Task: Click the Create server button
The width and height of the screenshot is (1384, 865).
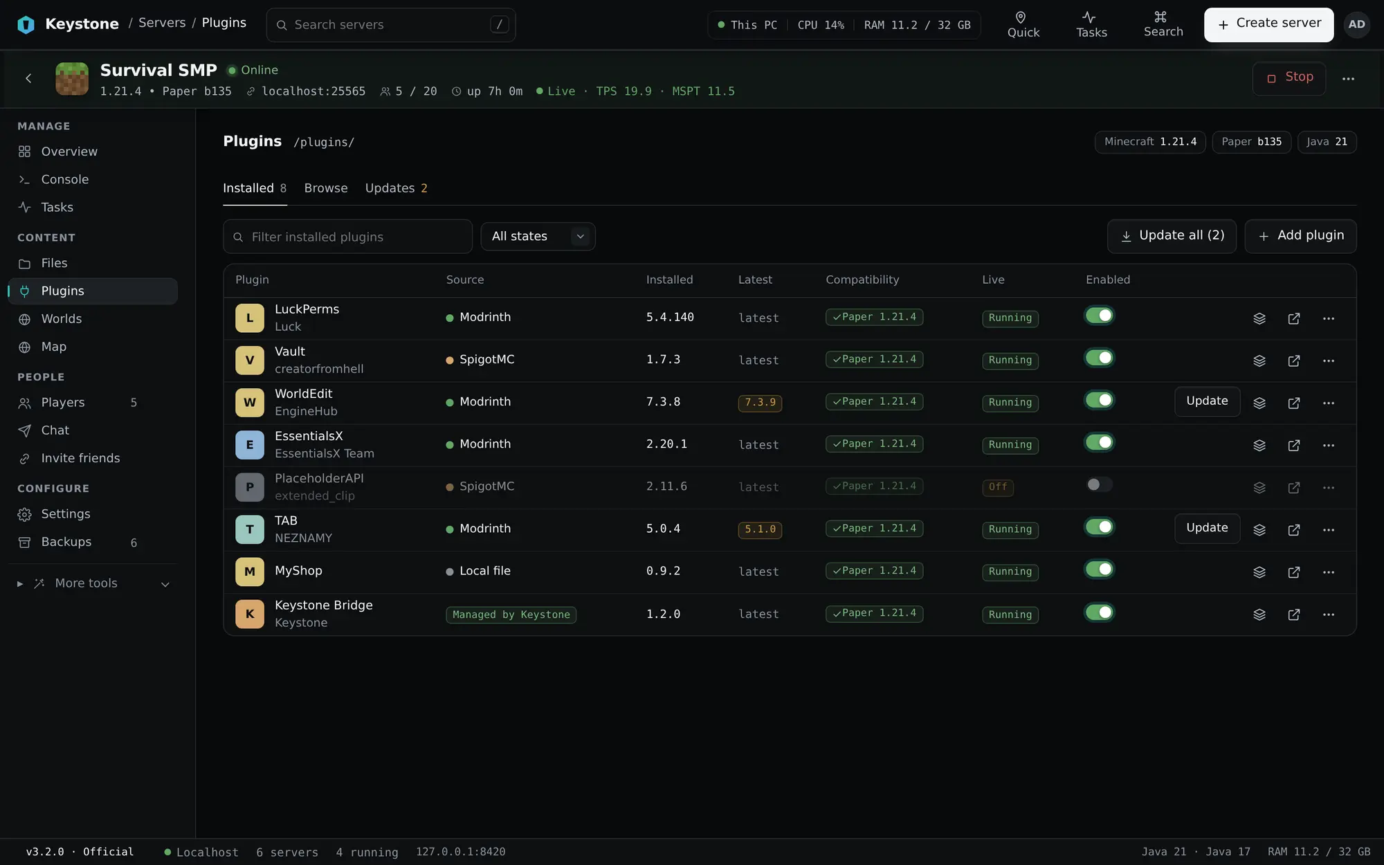Action: [1268, 24]
